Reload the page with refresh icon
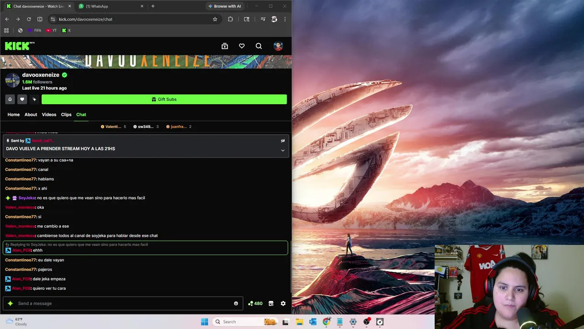The height and width of the screenshot is (329, 584). [x=29, y=19]
